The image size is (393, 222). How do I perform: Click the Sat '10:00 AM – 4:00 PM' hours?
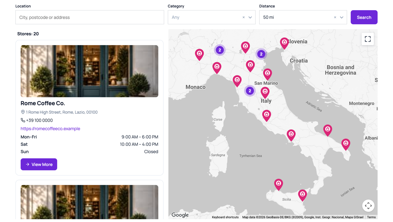[x=139, y=144]
